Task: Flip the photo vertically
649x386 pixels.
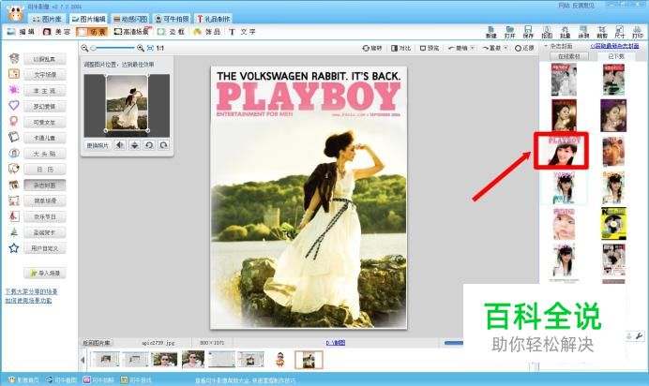Action: (134, 145)
